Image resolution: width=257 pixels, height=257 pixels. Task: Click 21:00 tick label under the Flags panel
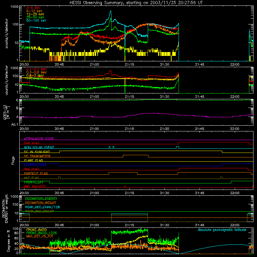(94, 193)
